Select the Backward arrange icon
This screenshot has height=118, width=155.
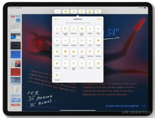coord(57,52)
